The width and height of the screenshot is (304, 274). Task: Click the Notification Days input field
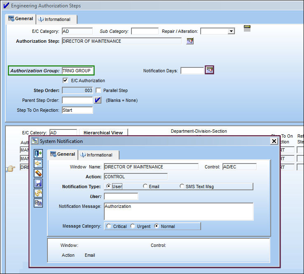coord(192,71)
